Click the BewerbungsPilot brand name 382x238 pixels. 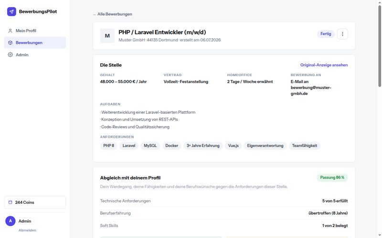38,11
